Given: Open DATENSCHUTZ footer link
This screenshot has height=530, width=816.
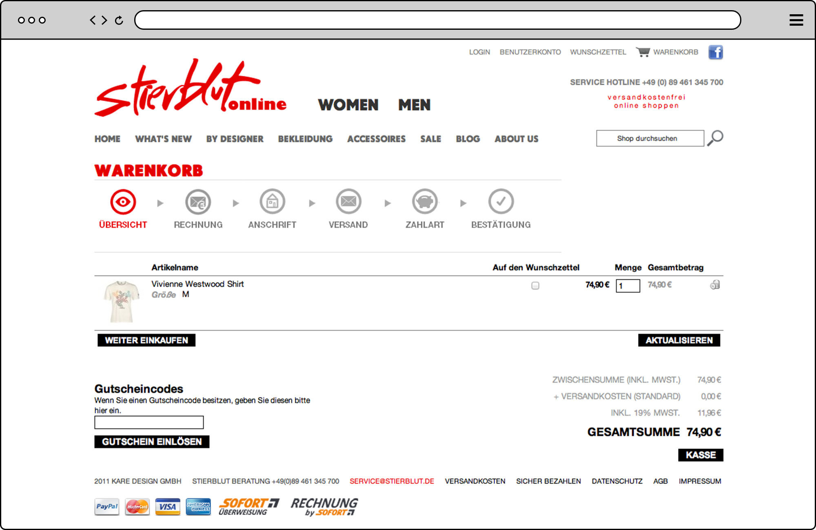Looking at the screenshot, I should [617, 481].
